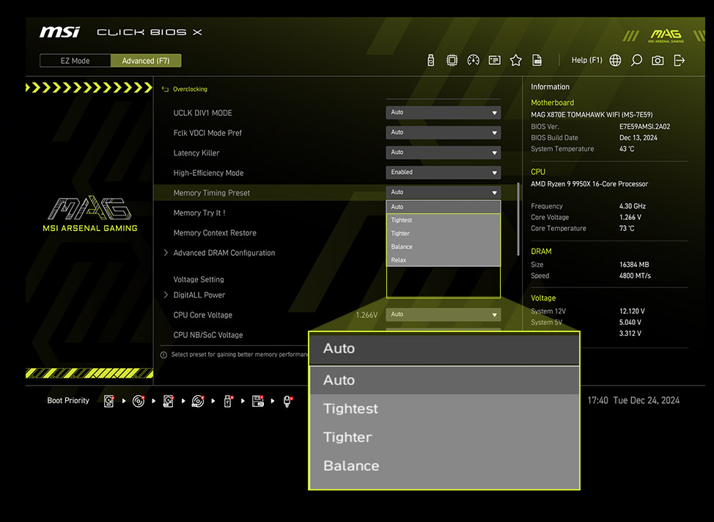Exit BIOS using the exit arrow icon

pos(679,60)
